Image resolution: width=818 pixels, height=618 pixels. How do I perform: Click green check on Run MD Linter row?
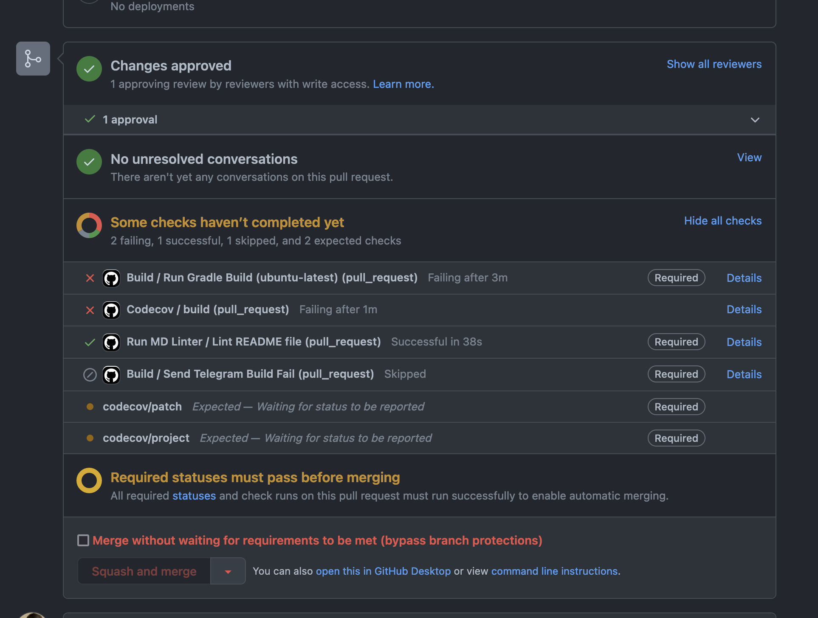[x=90, y=342]
